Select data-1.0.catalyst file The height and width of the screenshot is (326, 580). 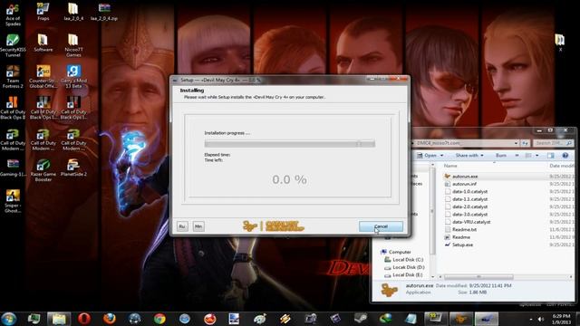coord(469,192)
